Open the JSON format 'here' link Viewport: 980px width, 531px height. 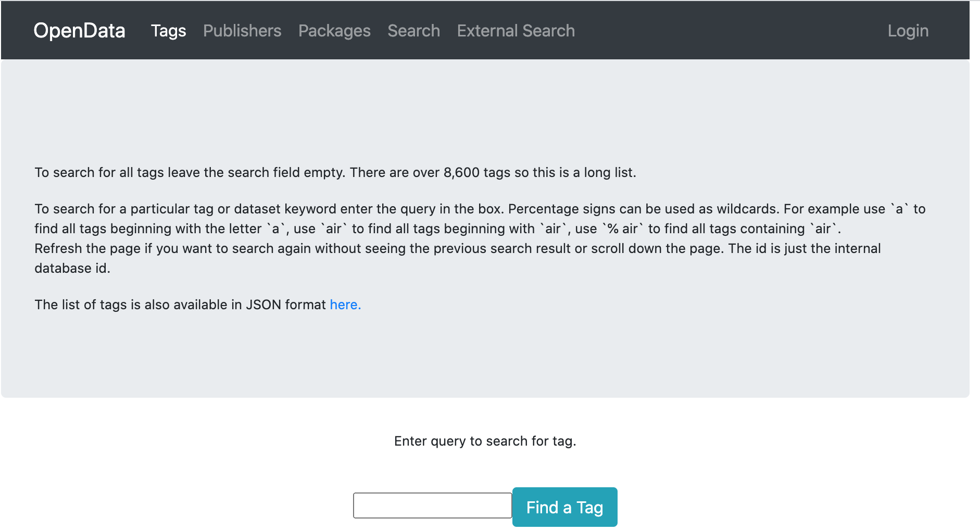point(345,305)
